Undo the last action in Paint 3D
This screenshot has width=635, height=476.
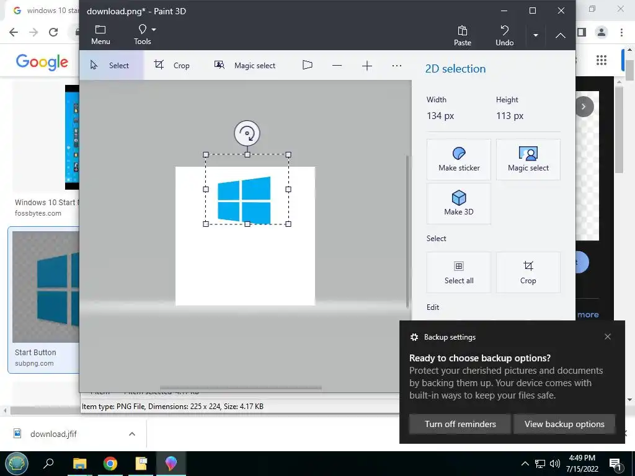tap(505, 35)
